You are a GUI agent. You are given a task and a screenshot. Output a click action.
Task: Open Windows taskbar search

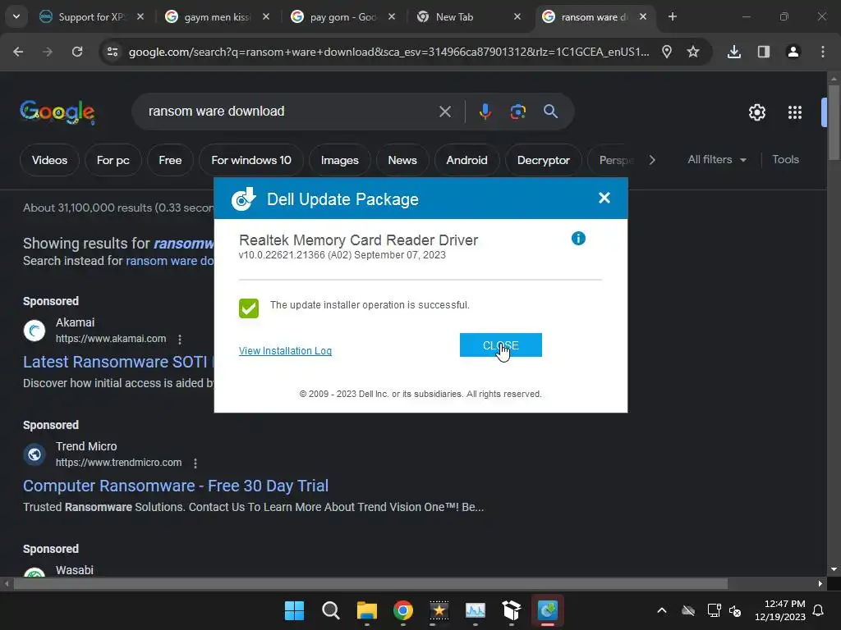coord(330,610)
